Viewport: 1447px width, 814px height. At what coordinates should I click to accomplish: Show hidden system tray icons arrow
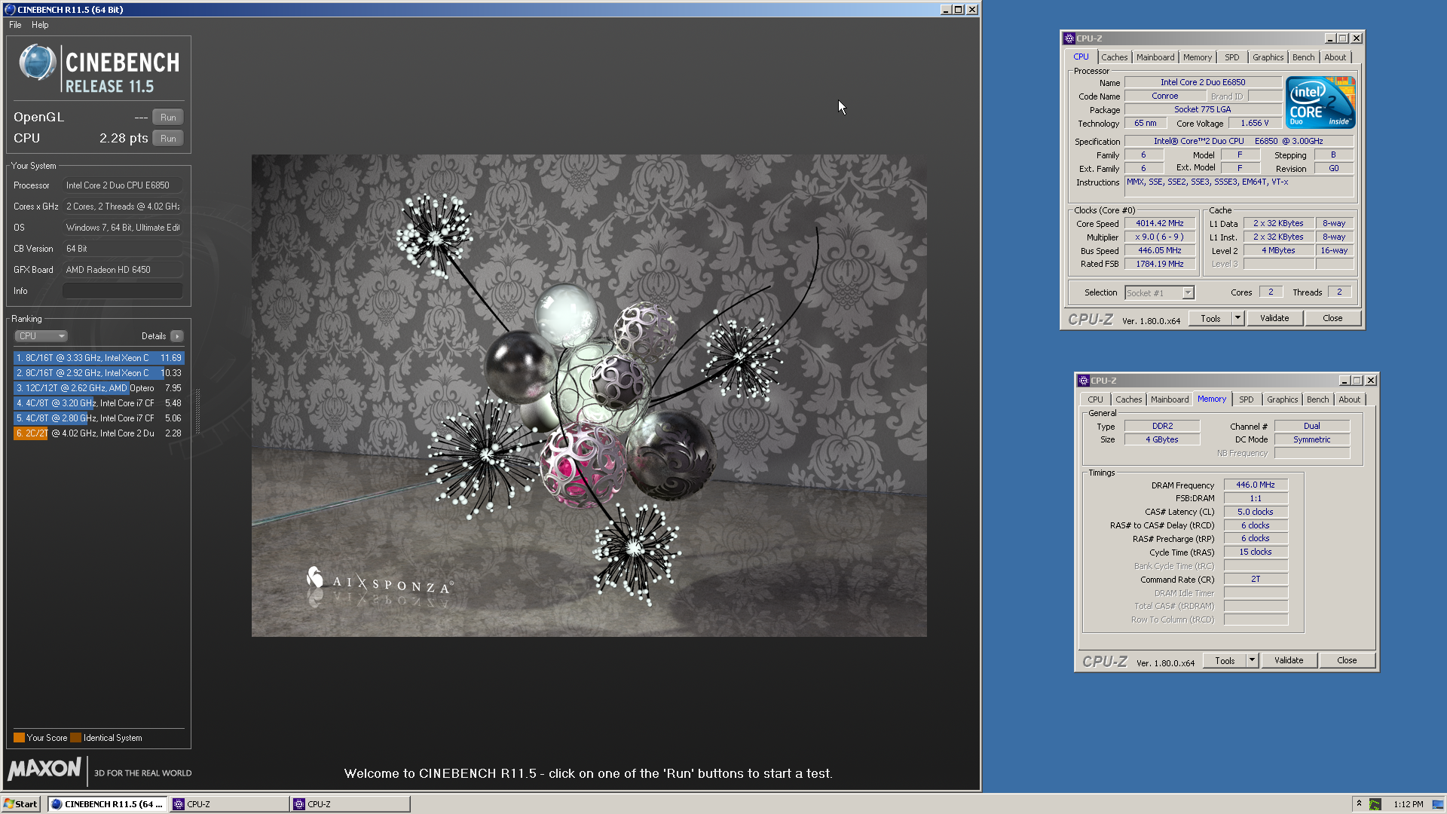coord(1359,803)
